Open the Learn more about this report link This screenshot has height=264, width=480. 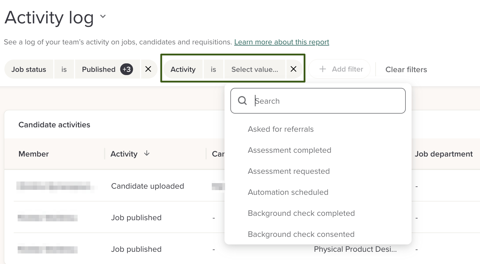(282, 42)
